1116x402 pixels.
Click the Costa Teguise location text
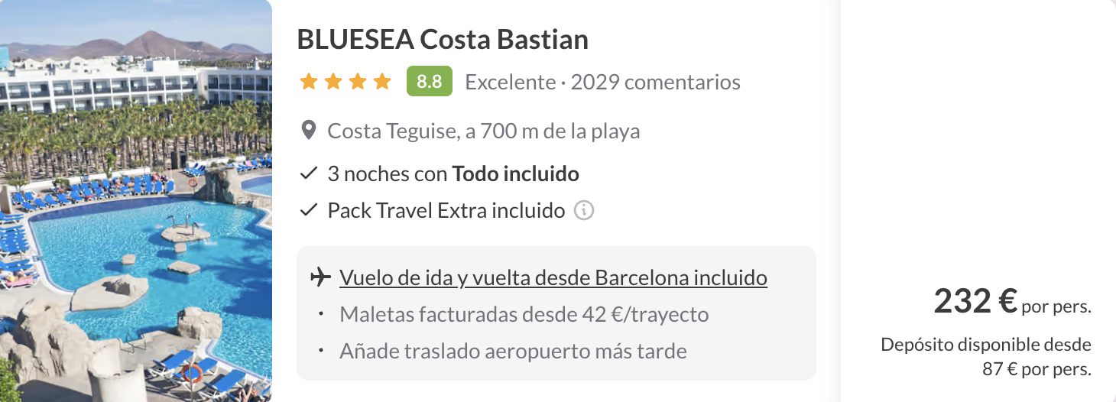pyautogui.click(x=483, y=131)
